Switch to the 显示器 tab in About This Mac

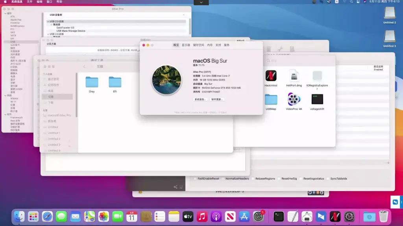coord(186,45)
